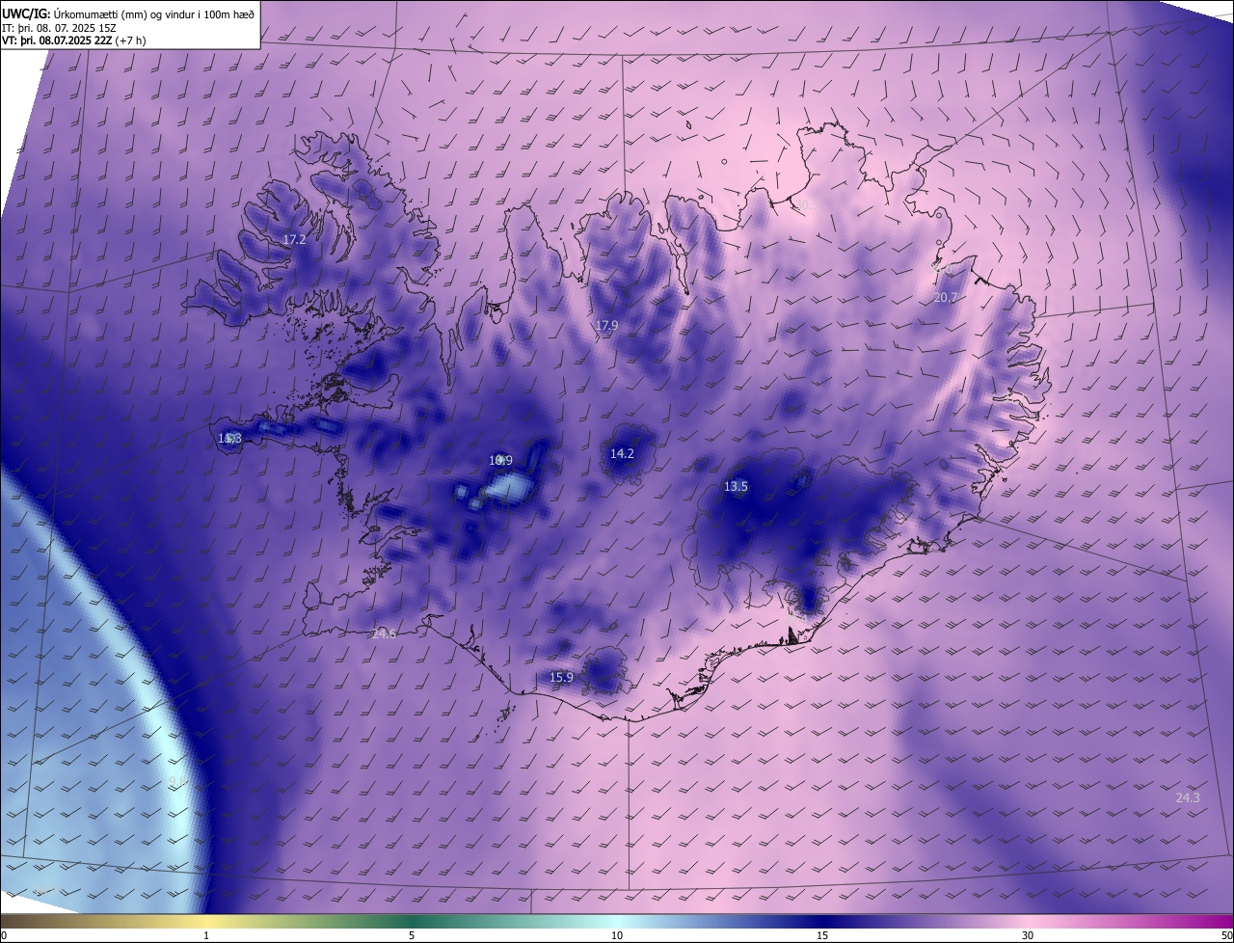This screenshot has height=943, width=1234.
Task: Click the colorbar tick label 30
Action: click(1028, 936)
